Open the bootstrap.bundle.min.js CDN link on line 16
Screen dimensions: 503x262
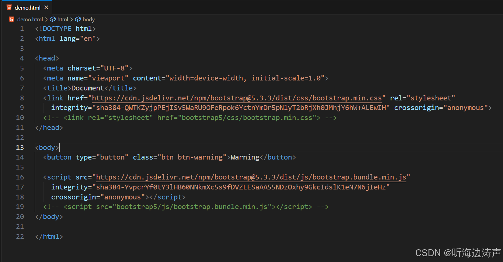click(251, 177)
